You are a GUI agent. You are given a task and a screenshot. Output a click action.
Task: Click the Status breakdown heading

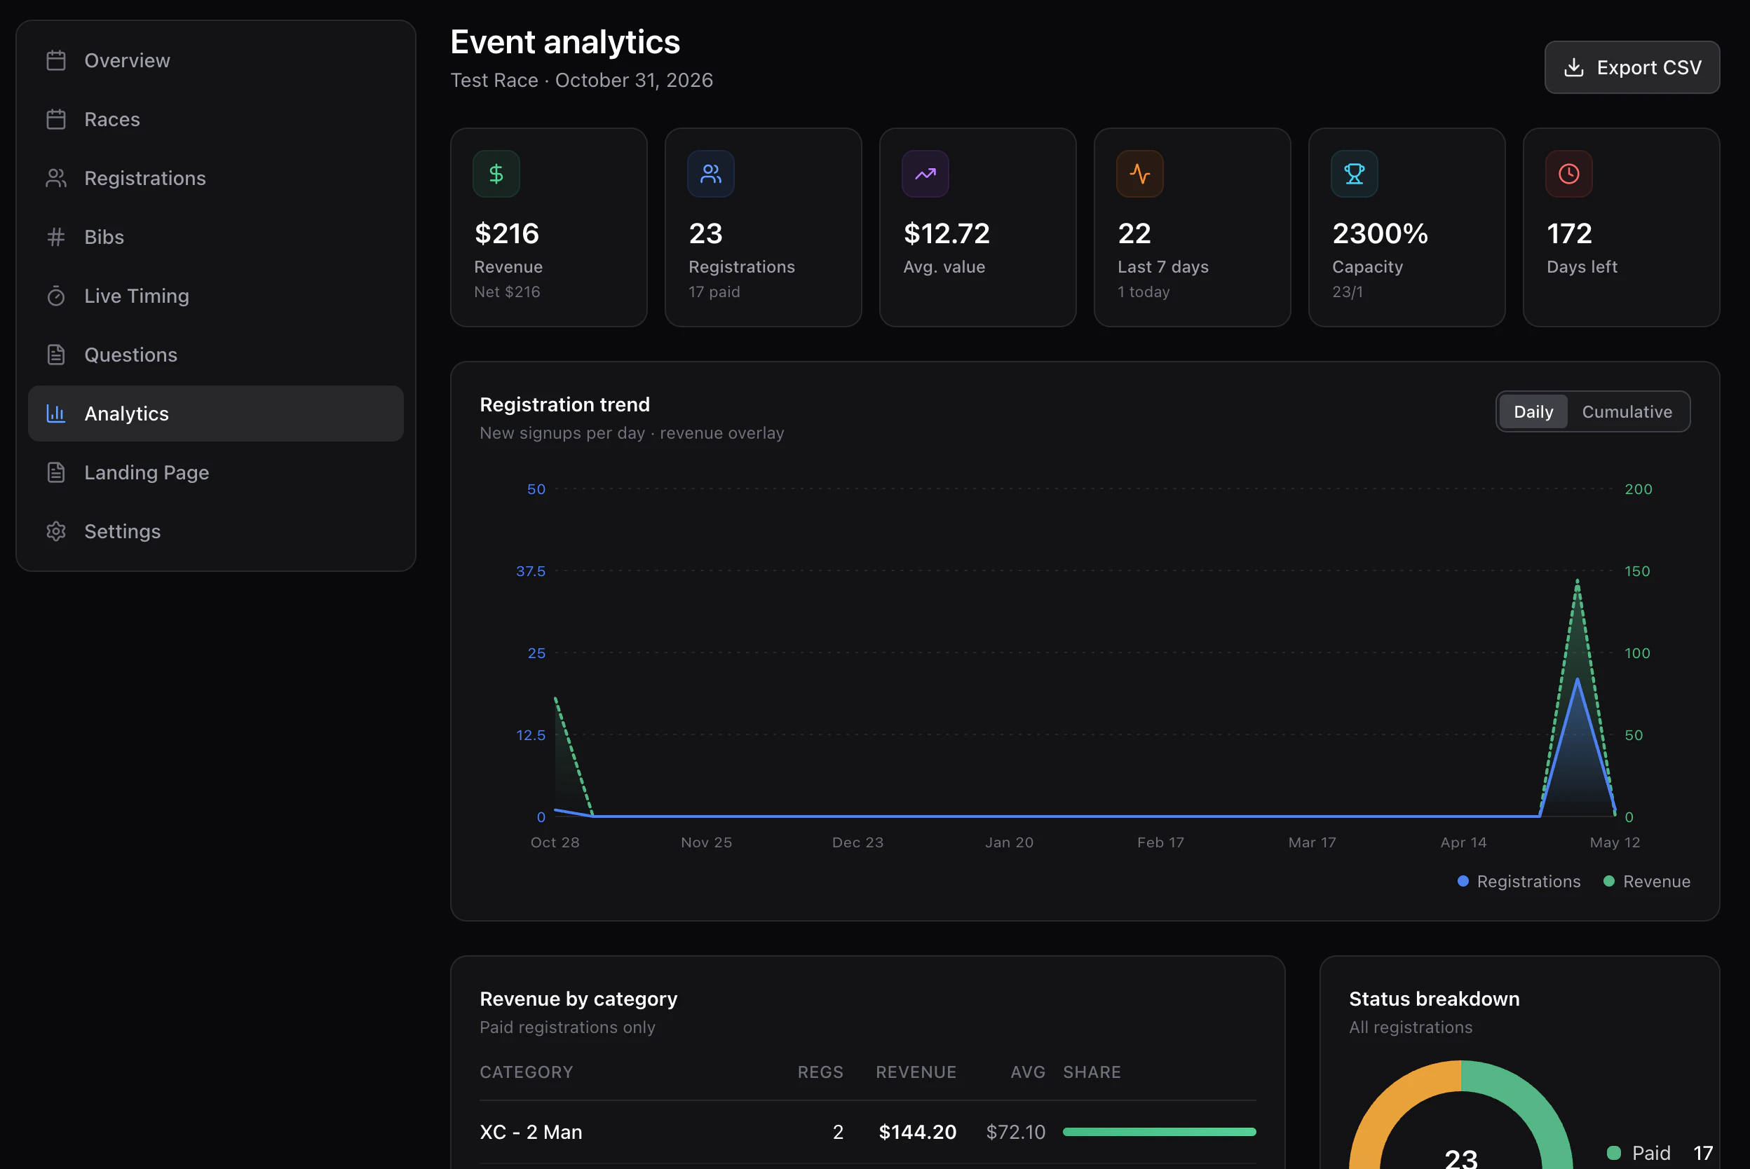click(1434, 998)
